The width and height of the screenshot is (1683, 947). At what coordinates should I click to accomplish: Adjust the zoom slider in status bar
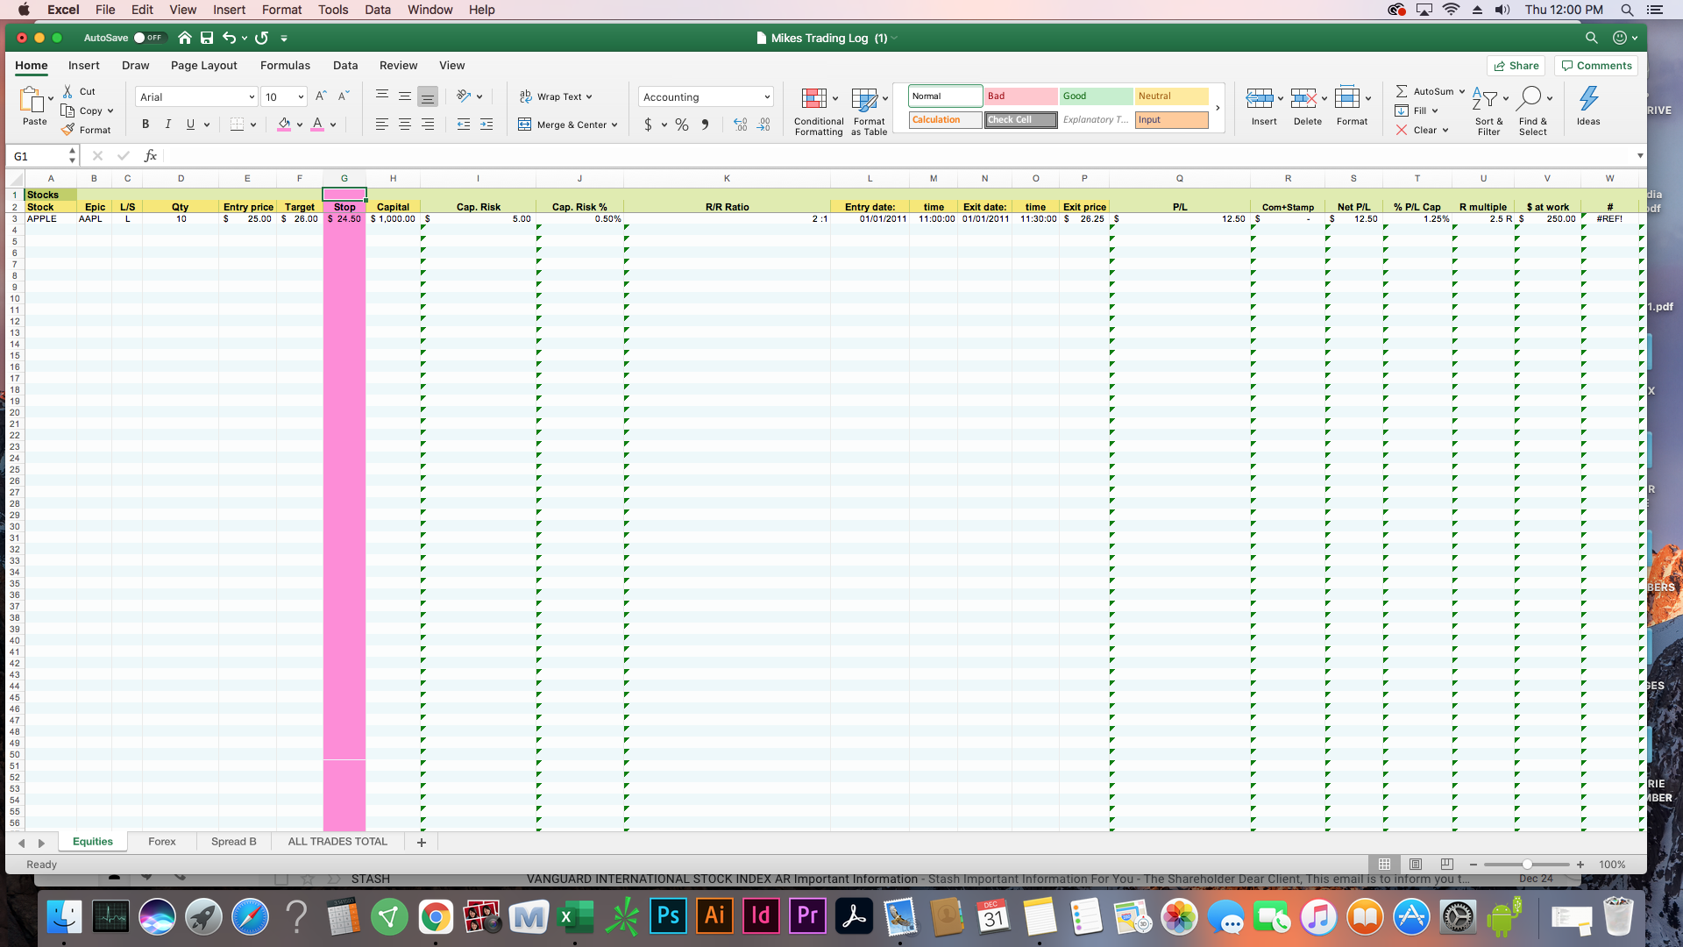click(1527, 865)
